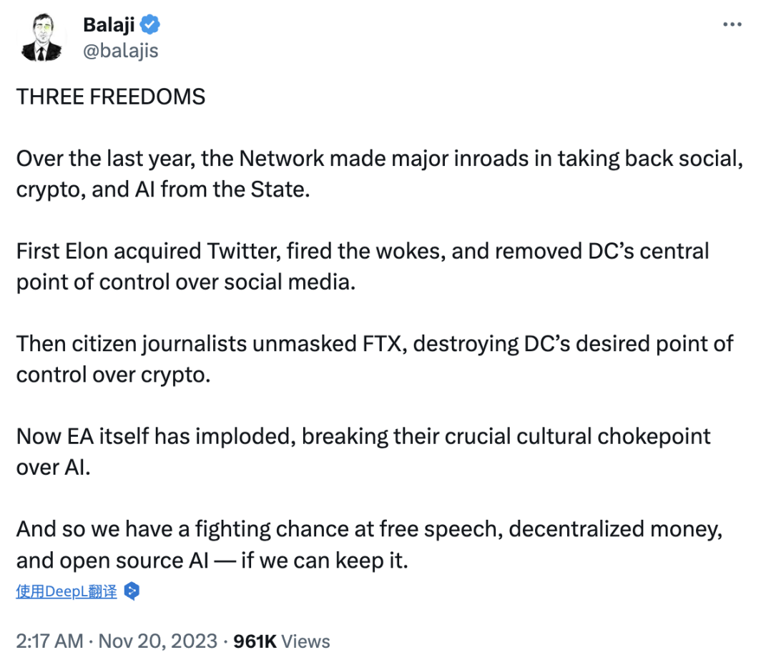
Task: Click the 2:17 AM timestamp
Action: (x=49, y=641)
